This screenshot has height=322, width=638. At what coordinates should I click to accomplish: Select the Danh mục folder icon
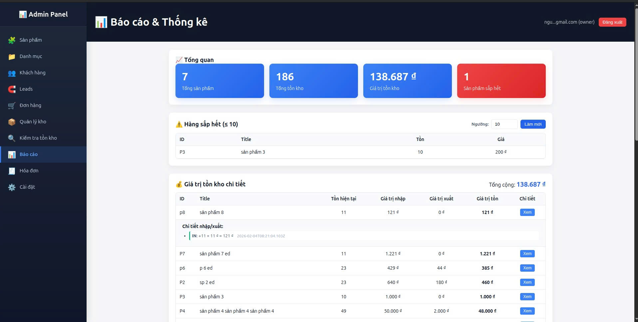tap(12, 56)
